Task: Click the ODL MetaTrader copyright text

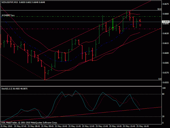Action: pos(29,123)
